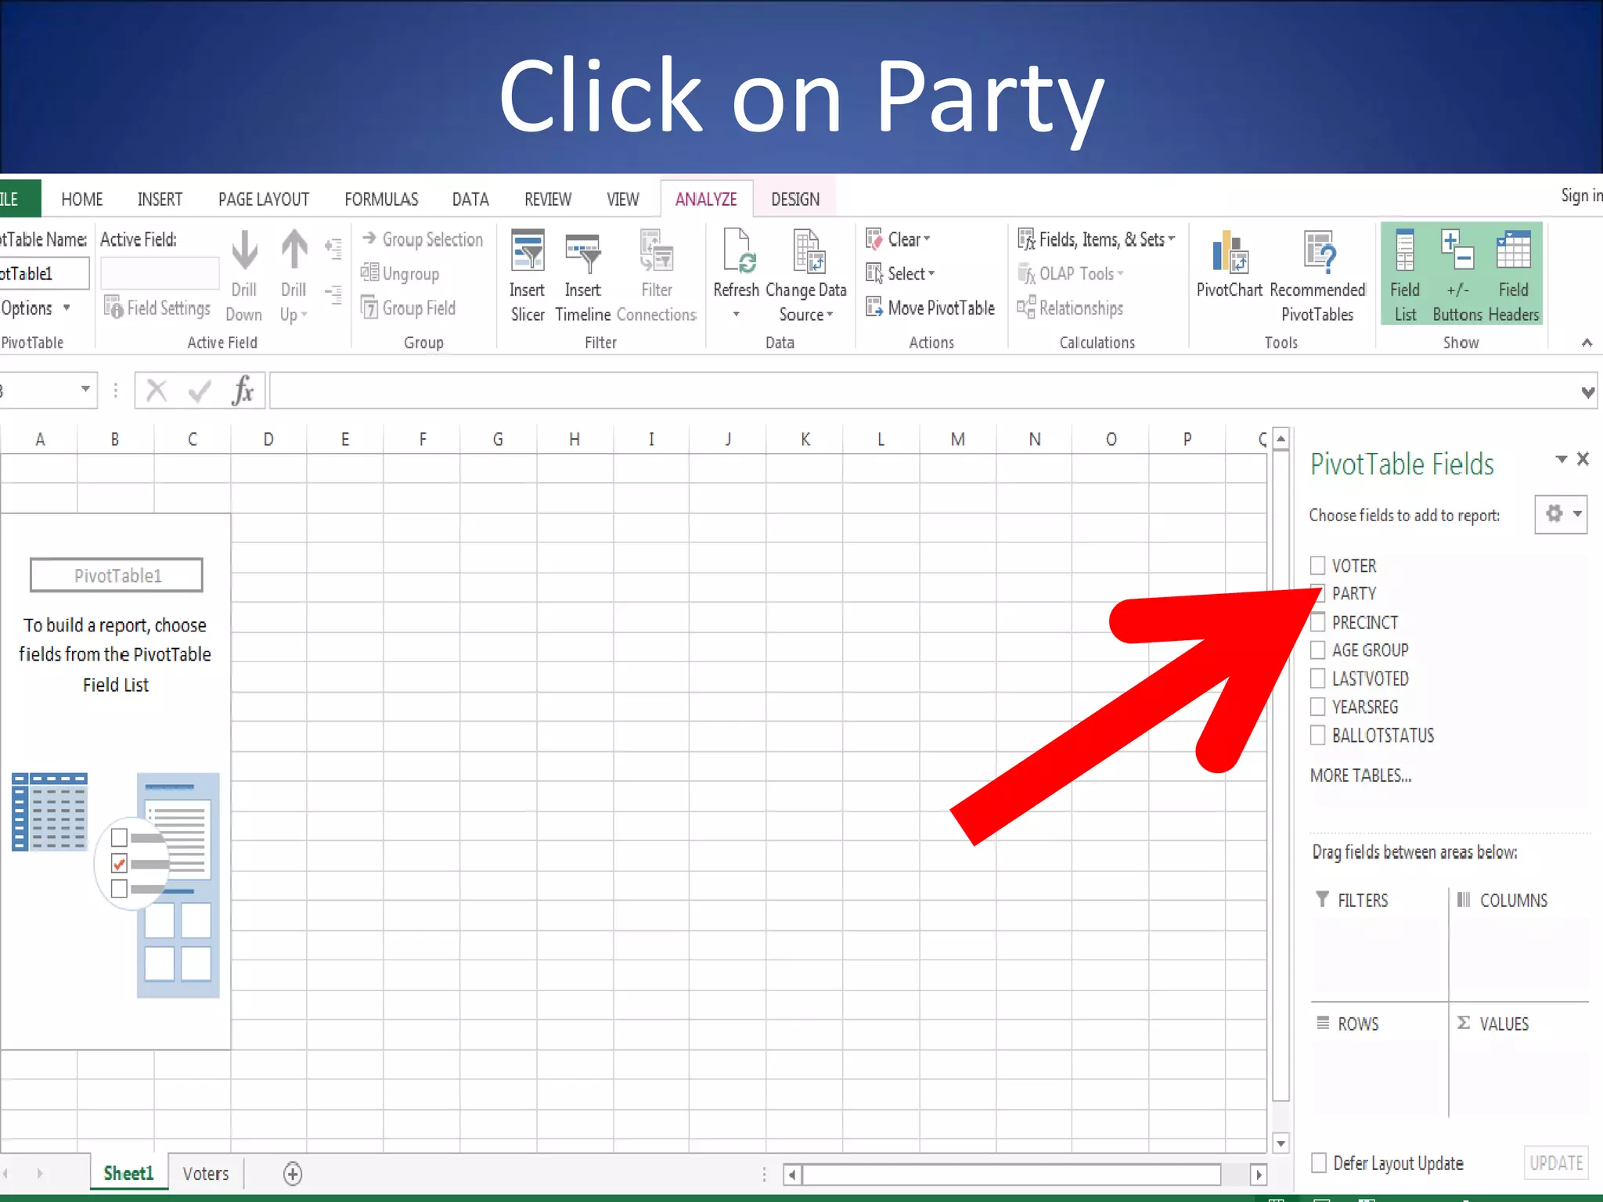
Task: Click the Active Field text box
Action: point(160,274)
